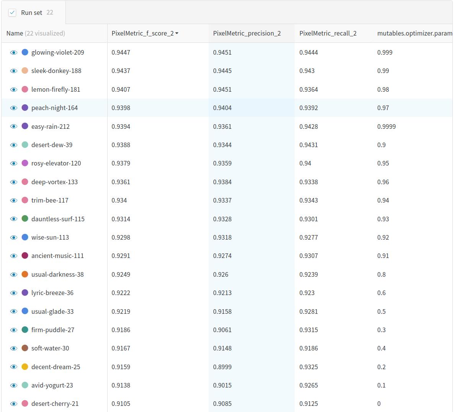Image resolution: width=457 pixels, height=412 pixels.
Task: Hide firm-puddle-27 using the eye icon
Action: [x=14, y=330]
